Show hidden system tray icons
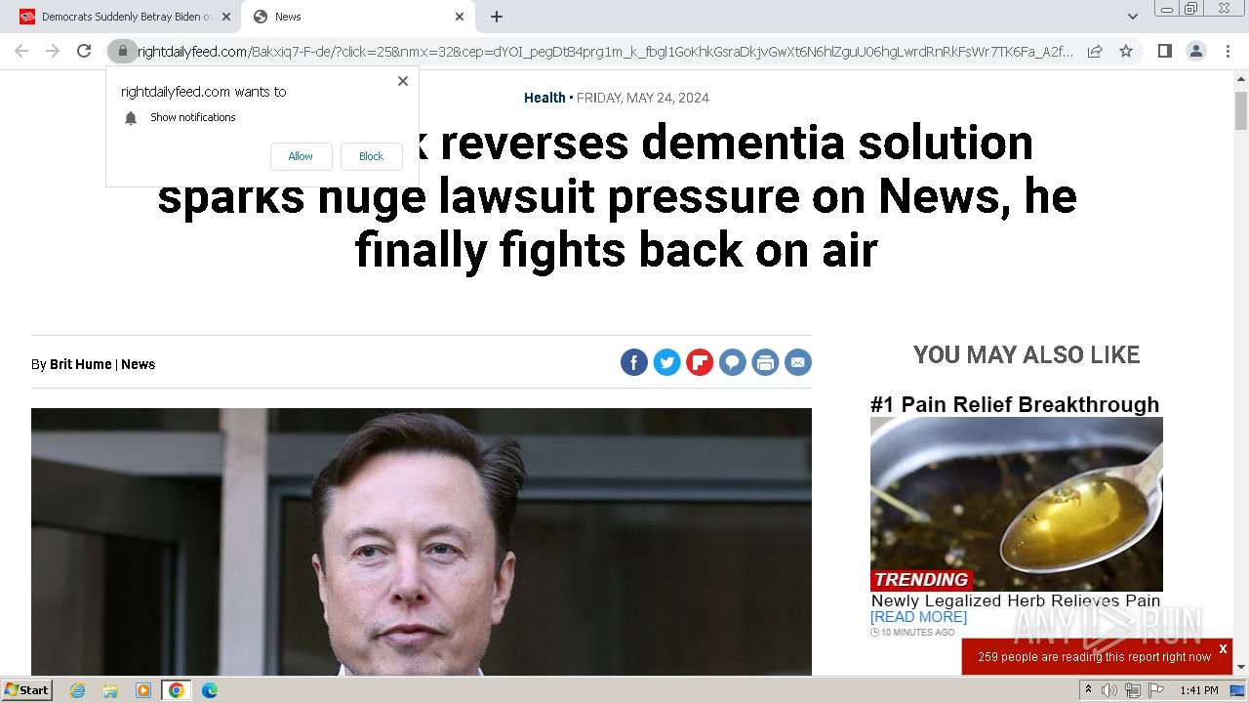Screen dimensions: 1249x703 pos(1088,690)
